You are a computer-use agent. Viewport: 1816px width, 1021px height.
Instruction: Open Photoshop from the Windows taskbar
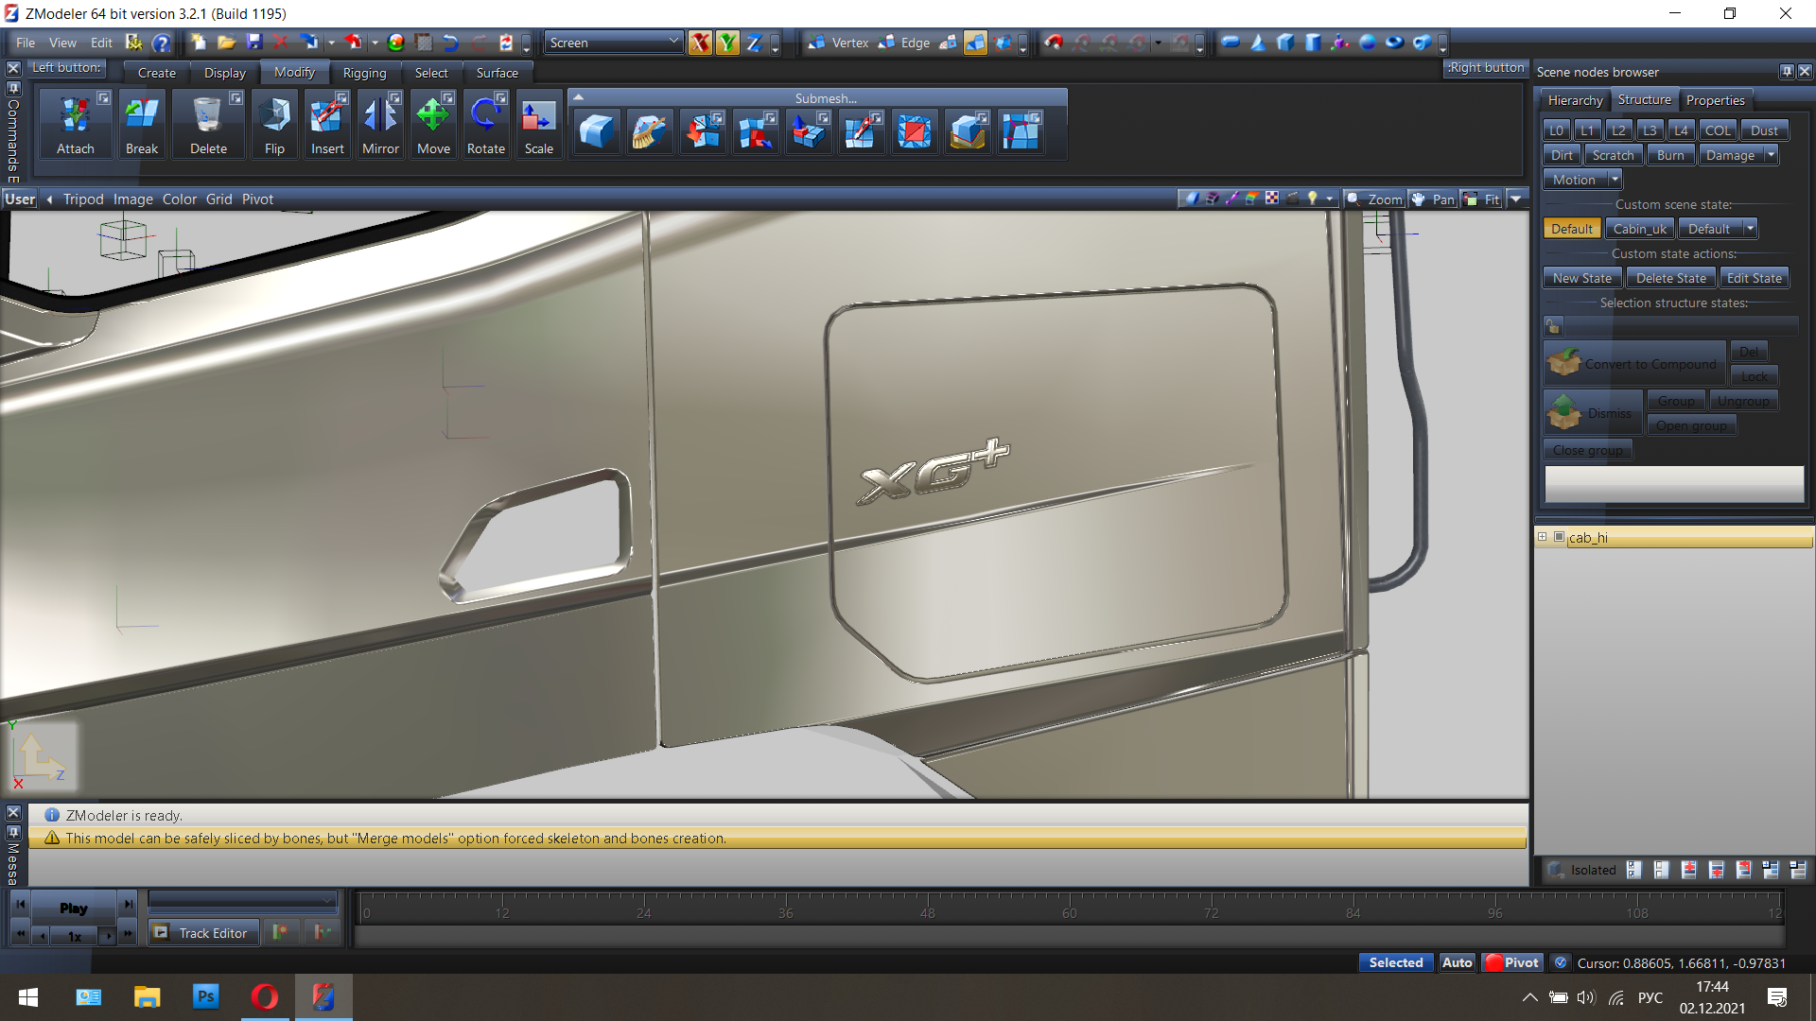tap(205, 996)
